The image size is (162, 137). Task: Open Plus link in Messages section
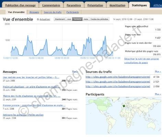tap(75, 72)
